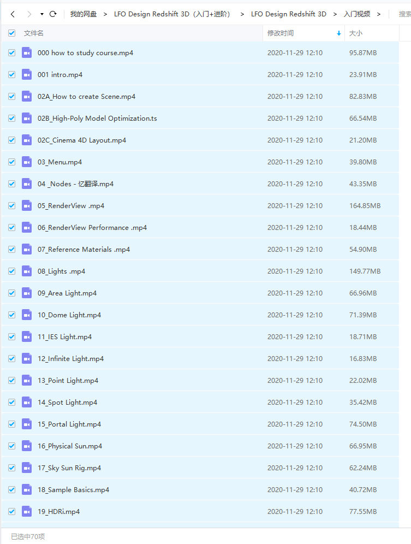Toggle the select-all checkbox in the header
Image resolution: width=411 pixels, height=544 pixels.
(x=12, y=33)
